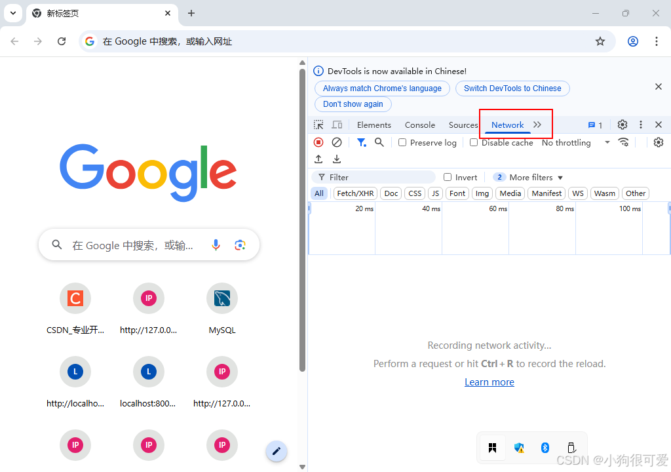Filter requests by Doc type
This screenshot has height=472, width=671.
point(391,193)
